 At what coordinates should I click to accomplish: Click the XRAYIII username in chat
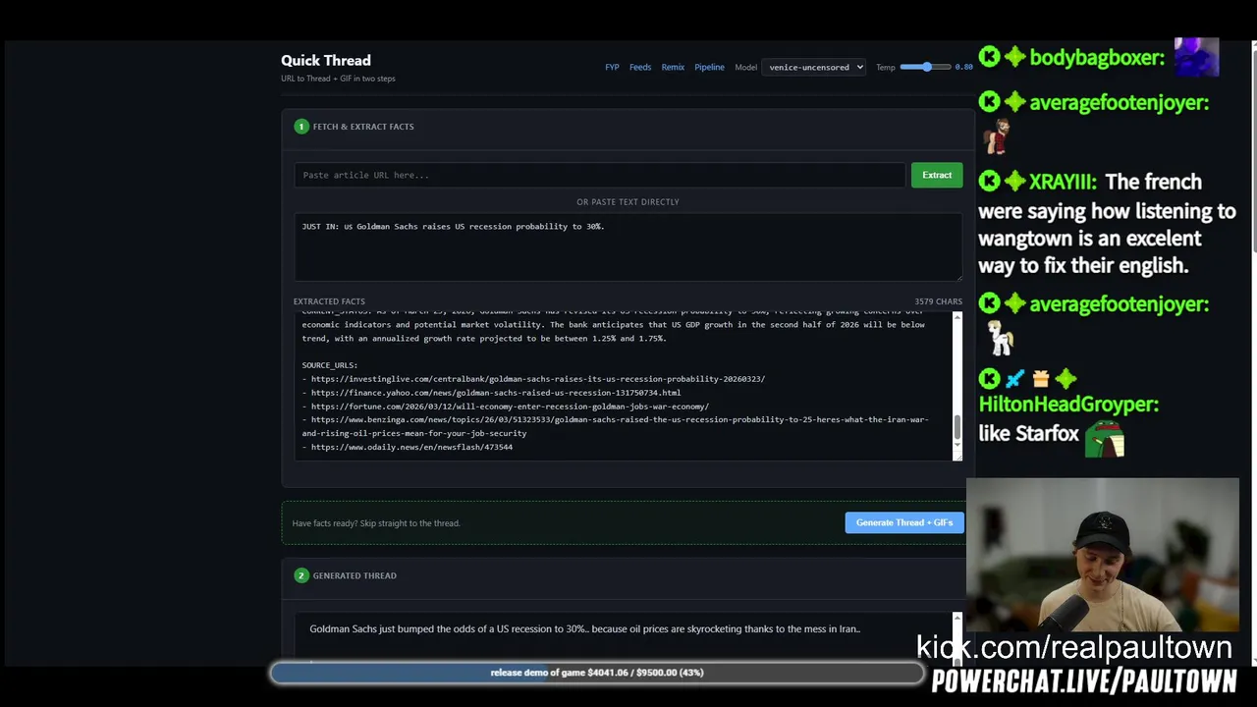pyautogui.click(x=1063, y=182)
